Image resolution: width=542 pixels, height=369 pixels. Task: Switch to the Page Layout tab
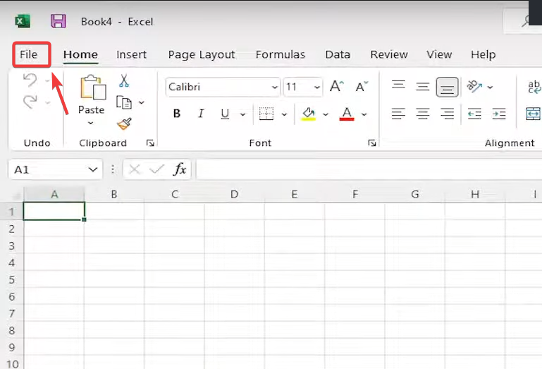point(202,54)
